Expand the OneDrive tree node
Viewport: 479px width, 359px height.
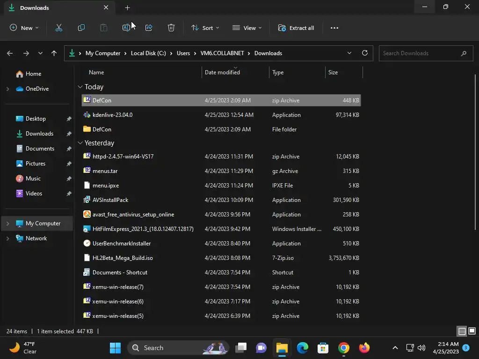[x=7, y=89]
